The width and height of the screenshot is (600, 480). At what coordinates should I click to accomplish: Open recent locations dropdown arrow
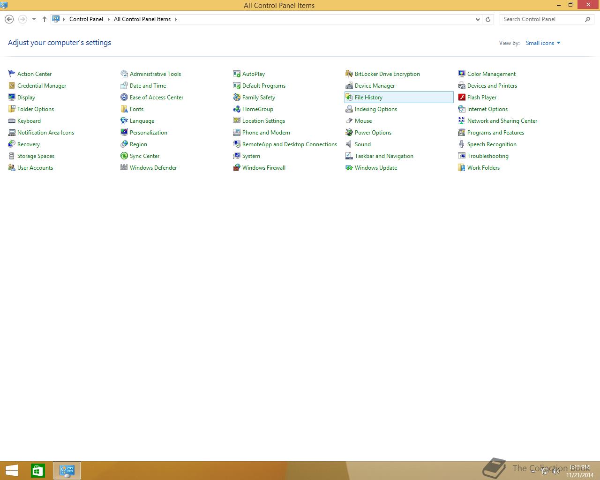point(34,19)
